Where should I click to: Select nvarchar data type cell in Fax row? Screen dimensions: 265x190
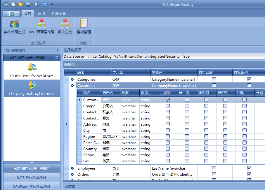coord(130,161)
